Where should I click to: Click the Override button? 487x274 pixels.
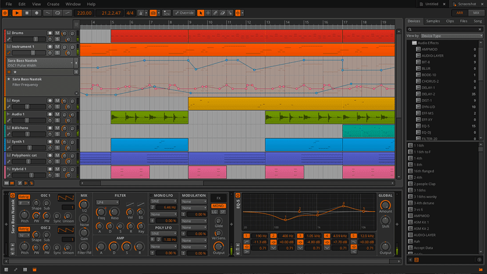pos(184,13)
